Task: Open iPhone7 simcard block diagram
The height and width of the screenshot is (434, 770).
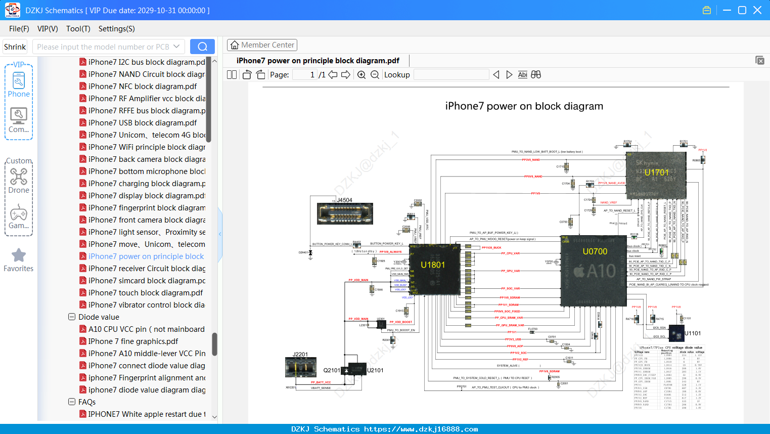Action: 143,281
